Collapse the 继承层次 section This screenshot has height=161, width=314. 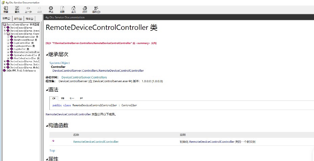[47, 54]
